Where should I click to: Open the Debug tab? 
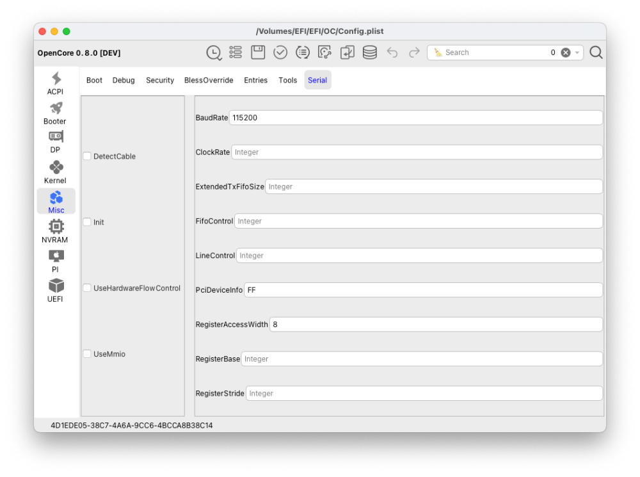(x=124, y=80)
